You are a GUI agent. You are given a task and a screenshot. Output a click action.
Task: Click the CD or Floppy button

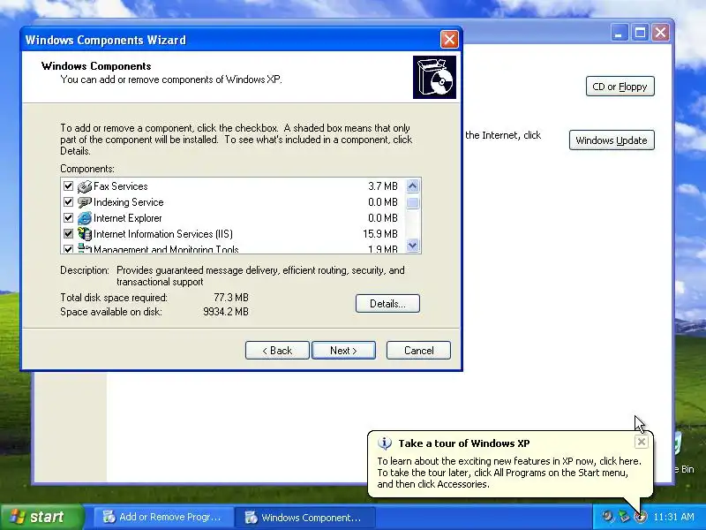[x=620, y=87]
